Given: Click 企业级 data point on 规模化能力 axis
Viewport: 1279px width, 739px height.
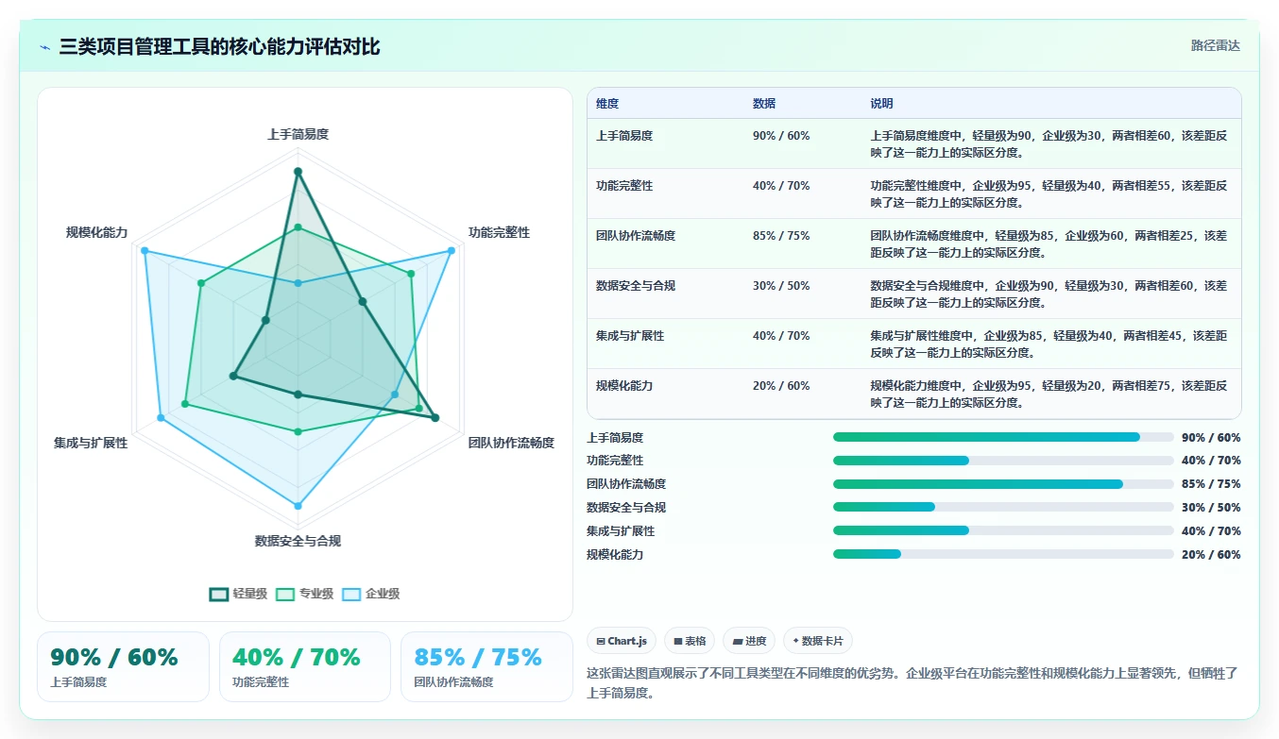Looking at the screenshot, I should (x=145, y=250).
